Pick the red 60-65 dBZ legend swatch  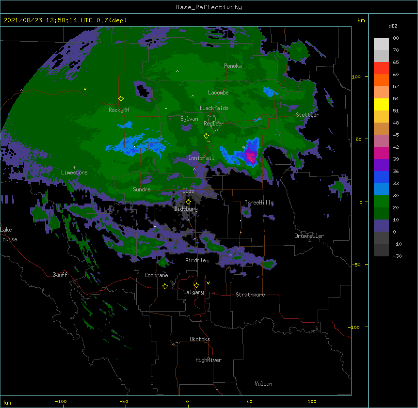tap(381, 68)
